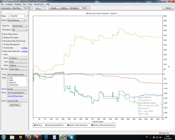
Task: Click the Community button
Action: 6,8
